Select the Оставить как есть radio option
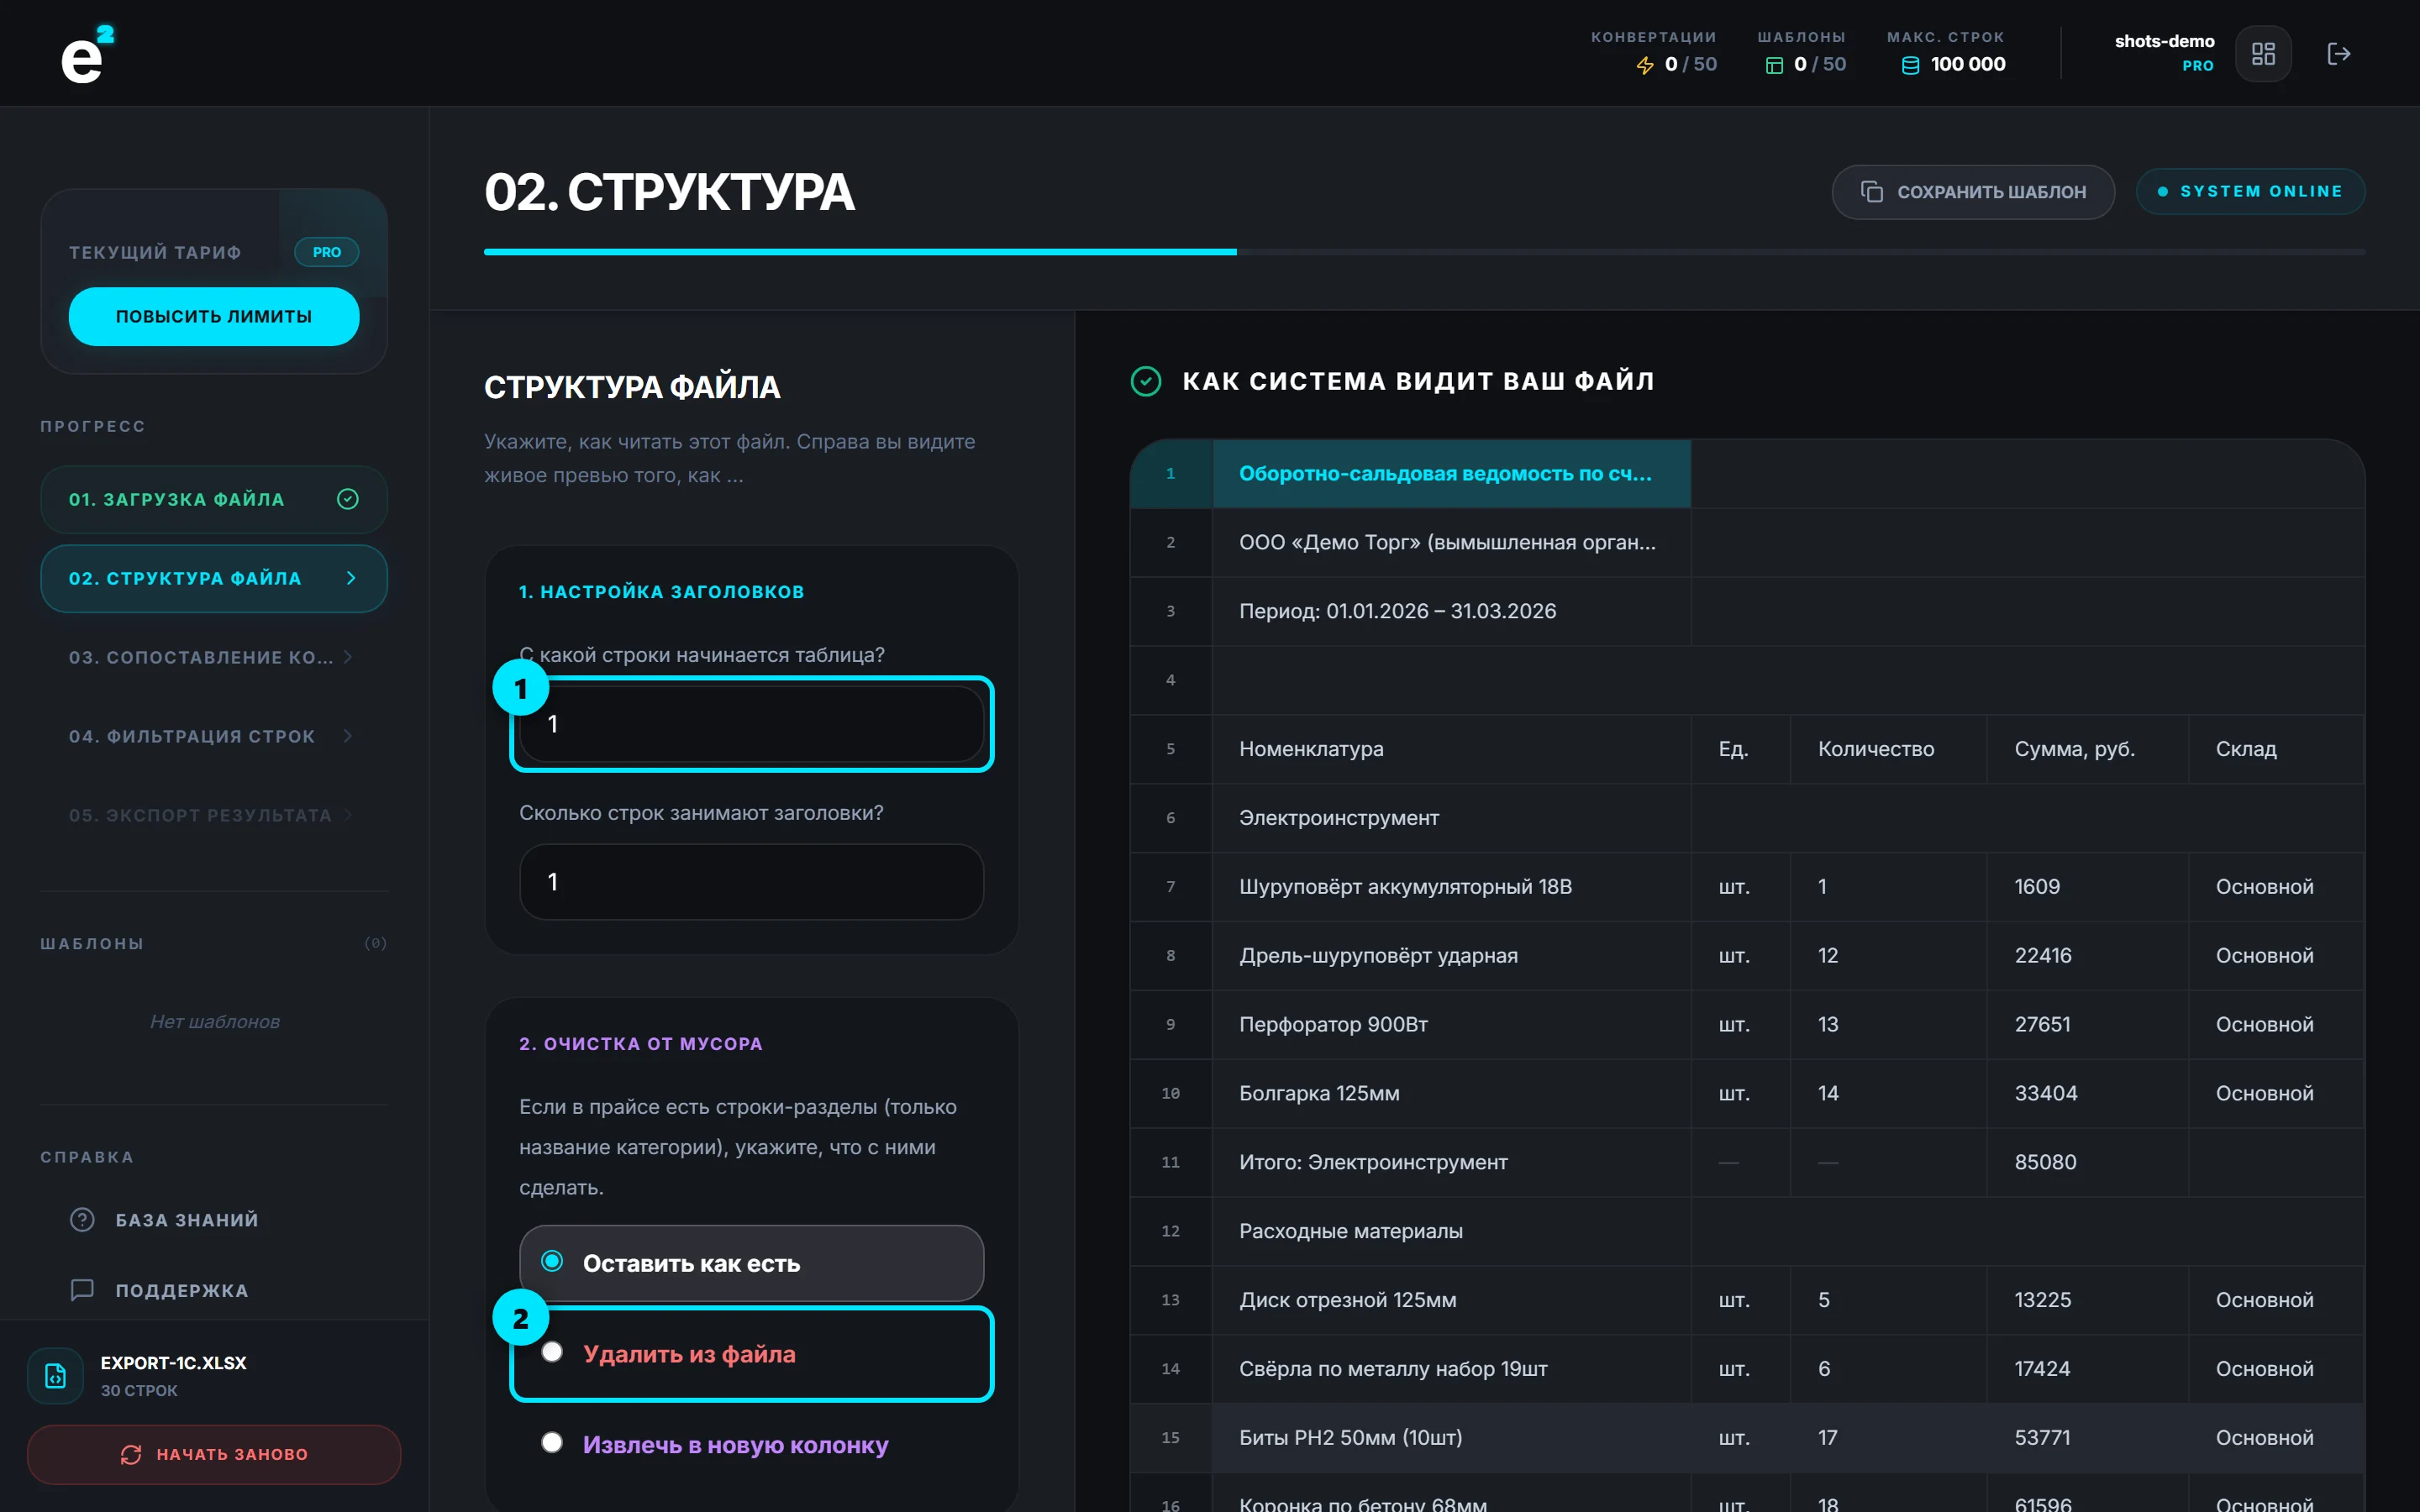This screenshot has width=2420, height=1512. click(751, 1263)
